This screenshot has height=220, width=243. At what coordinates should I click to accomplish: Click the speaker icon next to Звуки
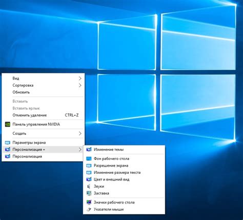pyautogui.click(x=89, y=186)
